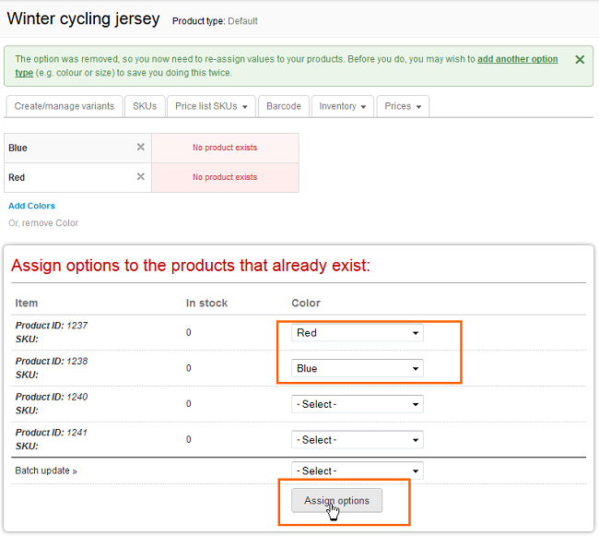The height and width of the screenshot is (536, 599).
Task: Dismiss the green notification with the X icon
Action: click(580, 60)
